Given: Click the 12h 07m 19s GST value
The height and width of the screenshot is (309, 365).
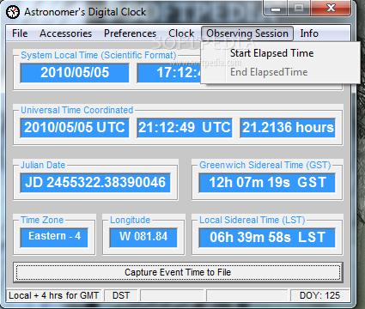Looking at the screenshot, I should point(267,183).
